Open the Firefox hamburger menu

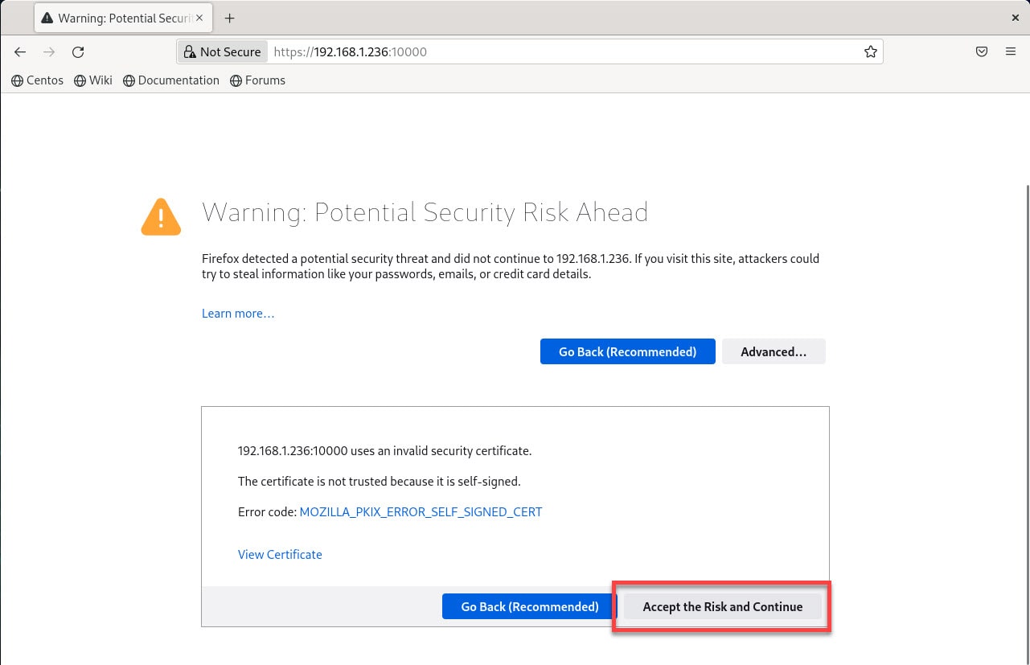[x=1011, y=51]
